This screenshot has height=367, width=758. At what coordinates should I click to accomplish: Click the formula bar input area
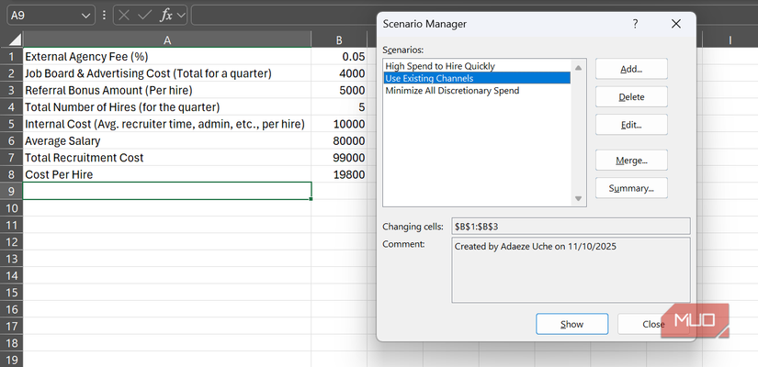pyautogui.click(x=284, y=16)
